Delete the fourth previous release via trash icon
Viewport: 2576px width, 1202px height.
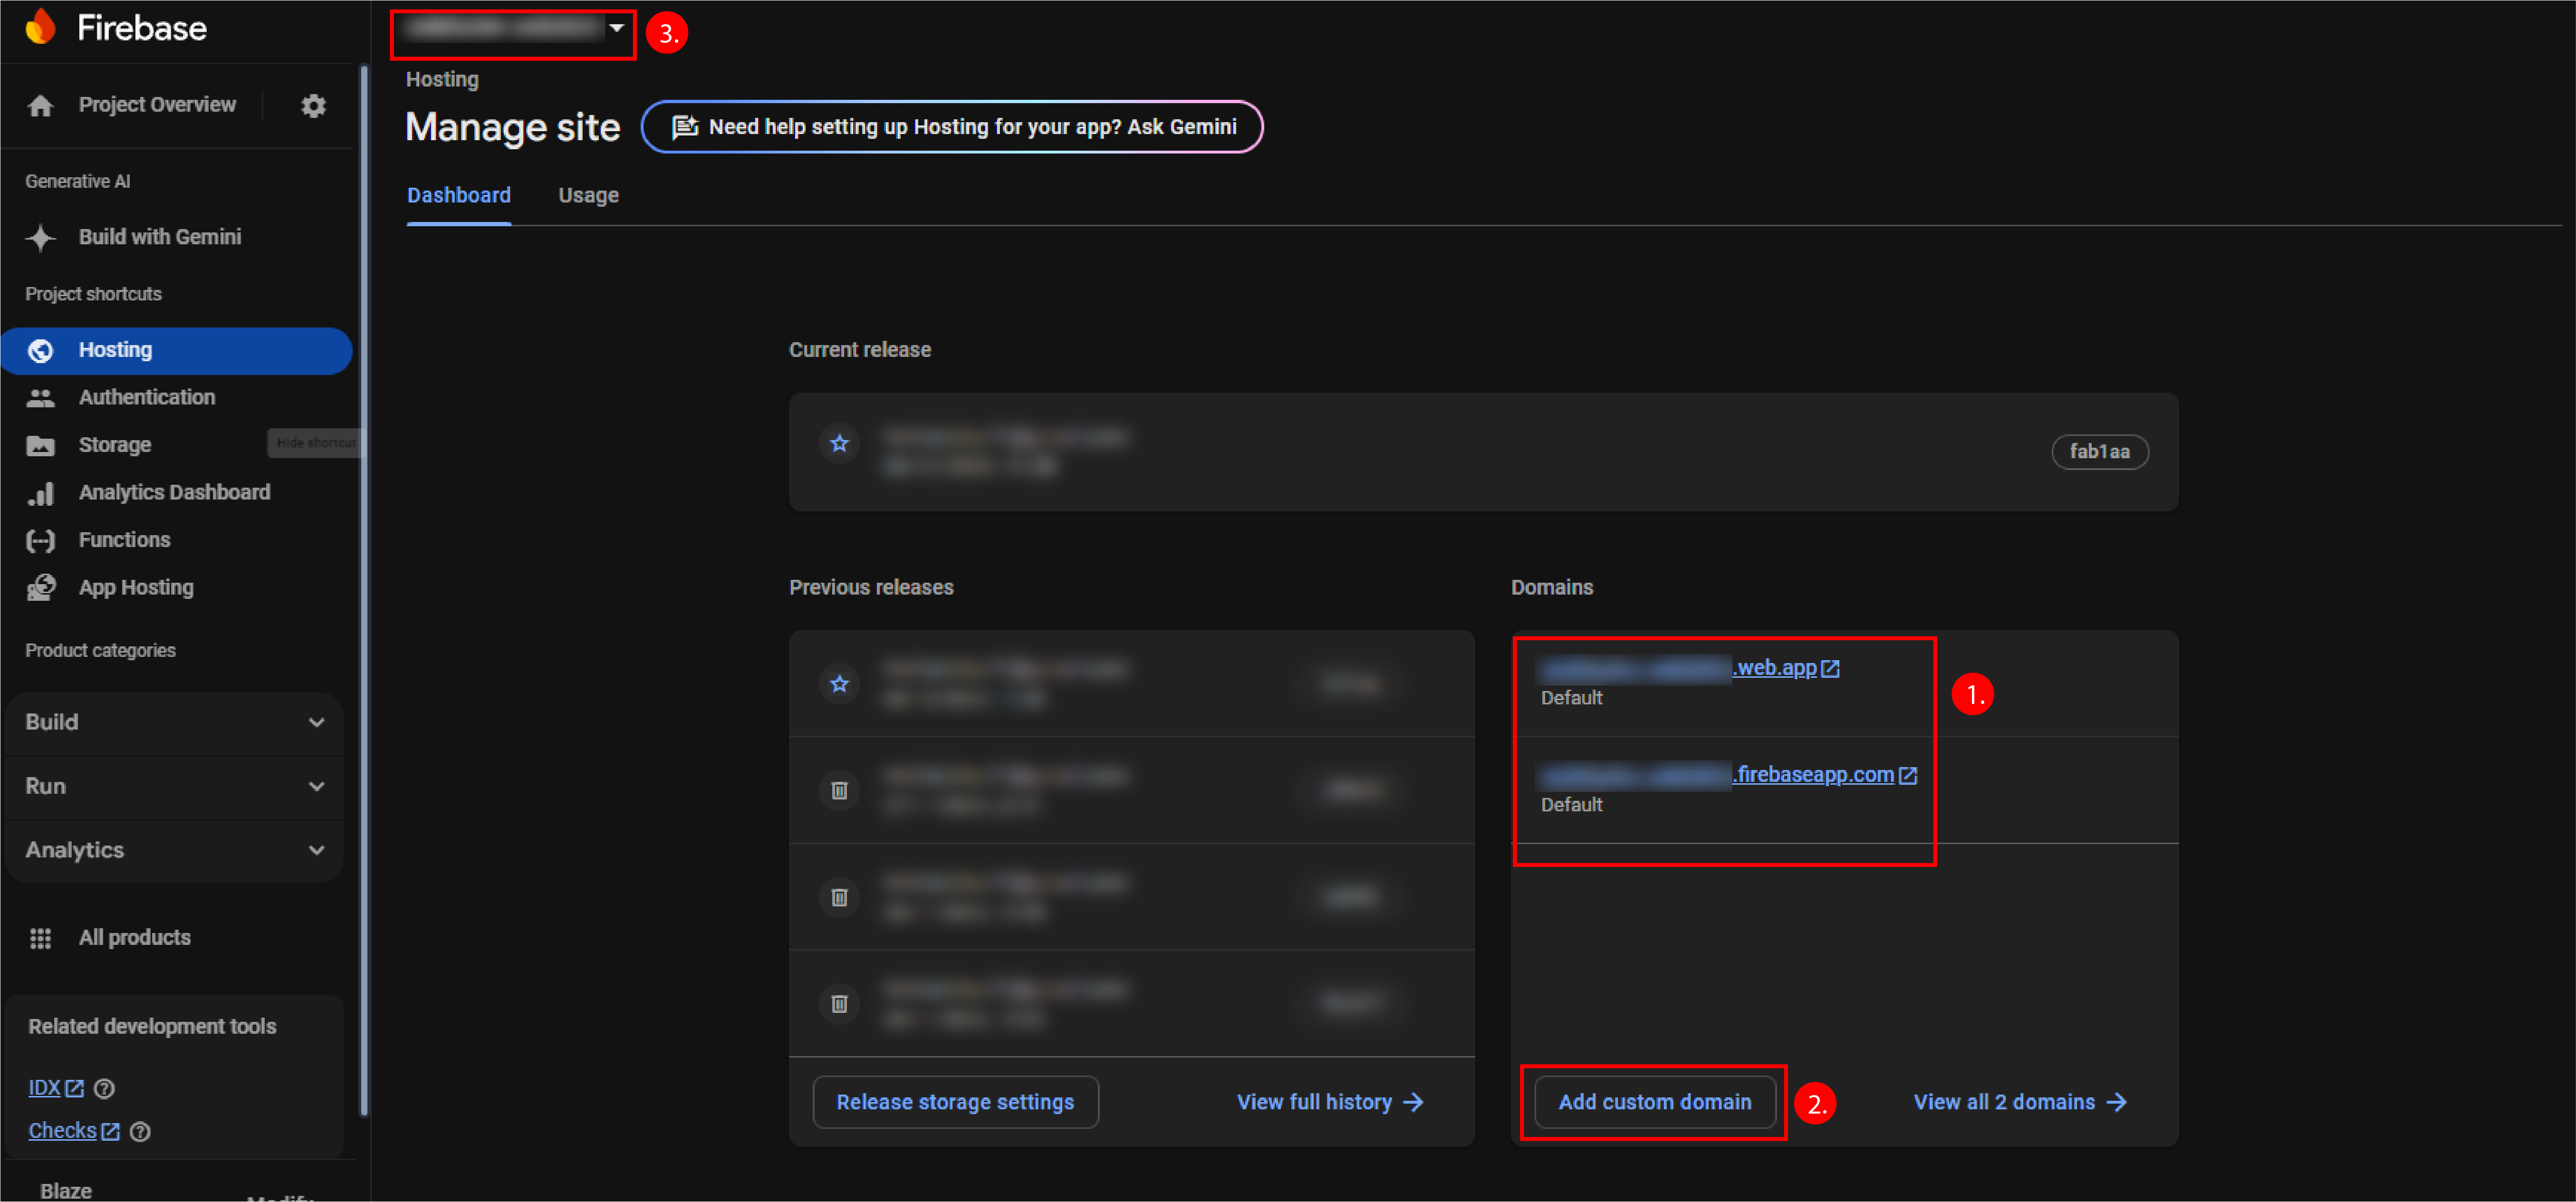839,1003
